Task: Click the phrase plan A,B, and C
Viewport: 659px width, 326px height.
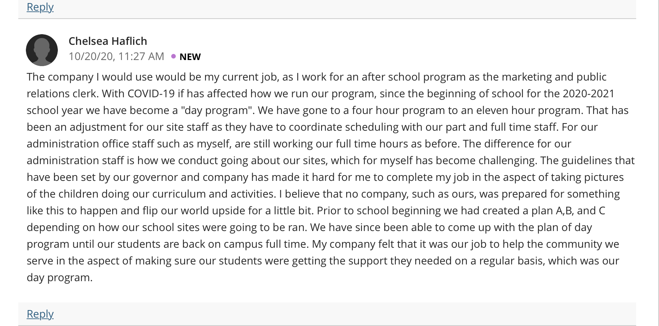Action: point(568,210)
